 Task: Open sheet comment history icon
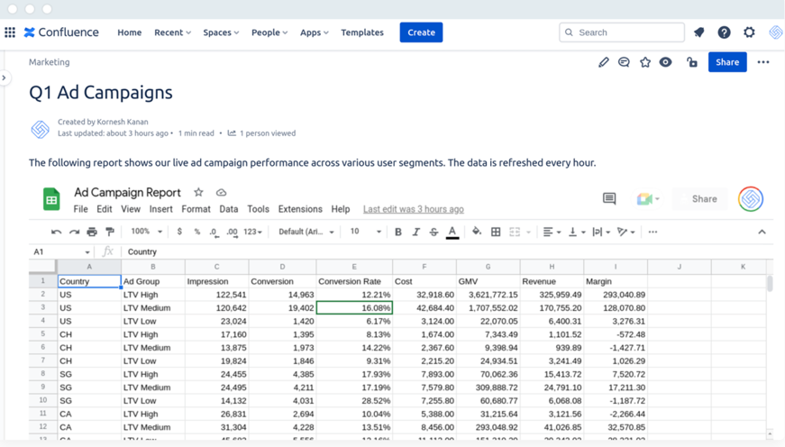(x=609, y=198)
